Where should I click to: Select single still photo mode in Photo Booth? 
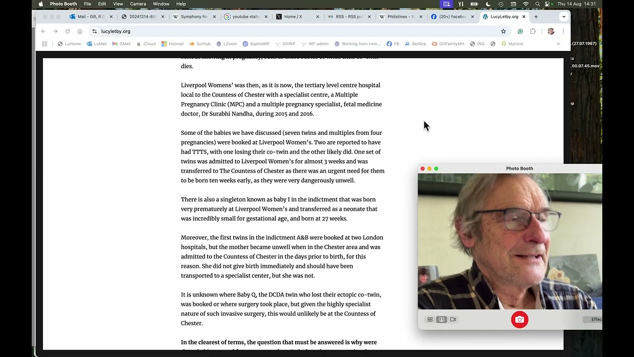pyautogui.click(x=441, y=320)
